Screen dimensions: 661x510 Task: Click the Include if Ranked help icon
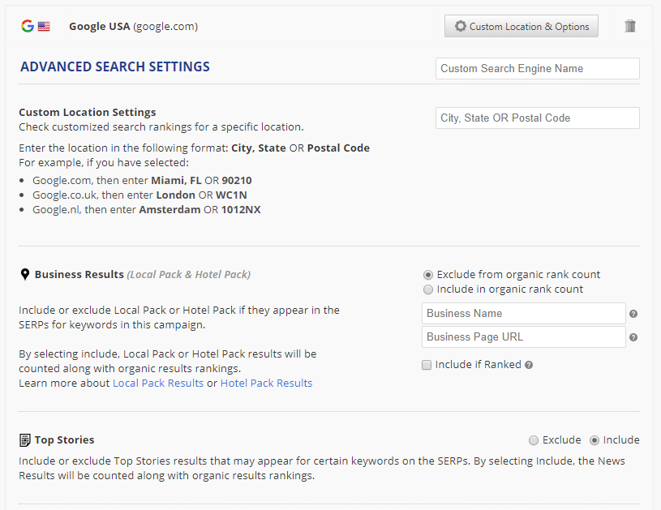[x=529, y=365]
